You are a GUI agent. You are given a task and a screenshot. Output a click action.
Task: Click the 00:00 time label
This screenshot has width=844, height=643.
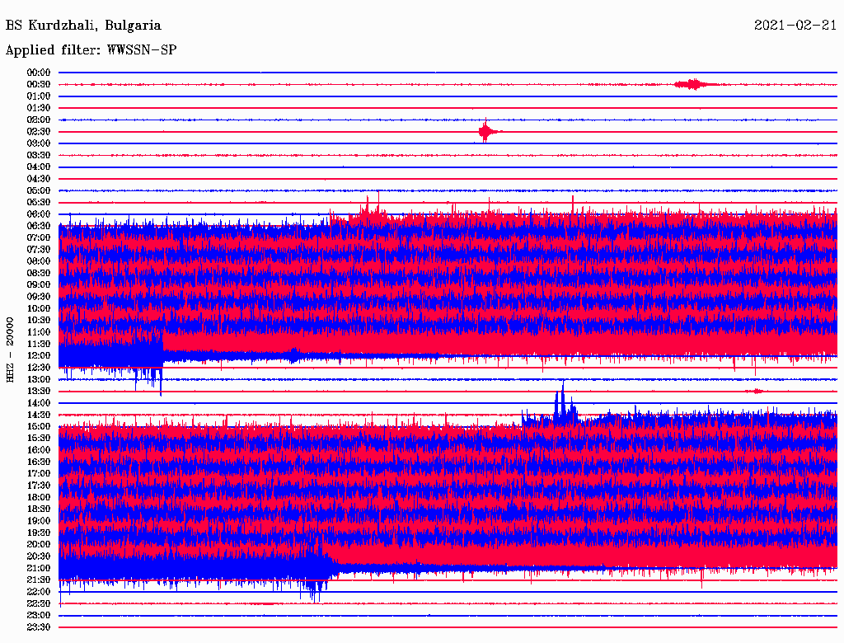39,73
